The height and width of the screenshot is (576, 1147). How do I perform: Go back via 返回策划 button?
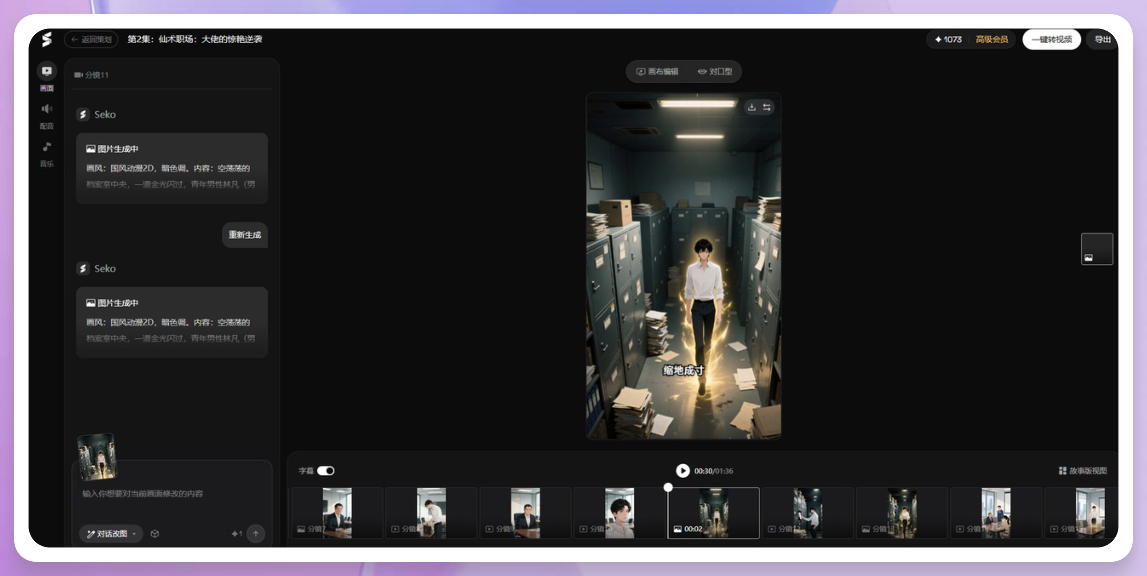click(x=91, y=39)
